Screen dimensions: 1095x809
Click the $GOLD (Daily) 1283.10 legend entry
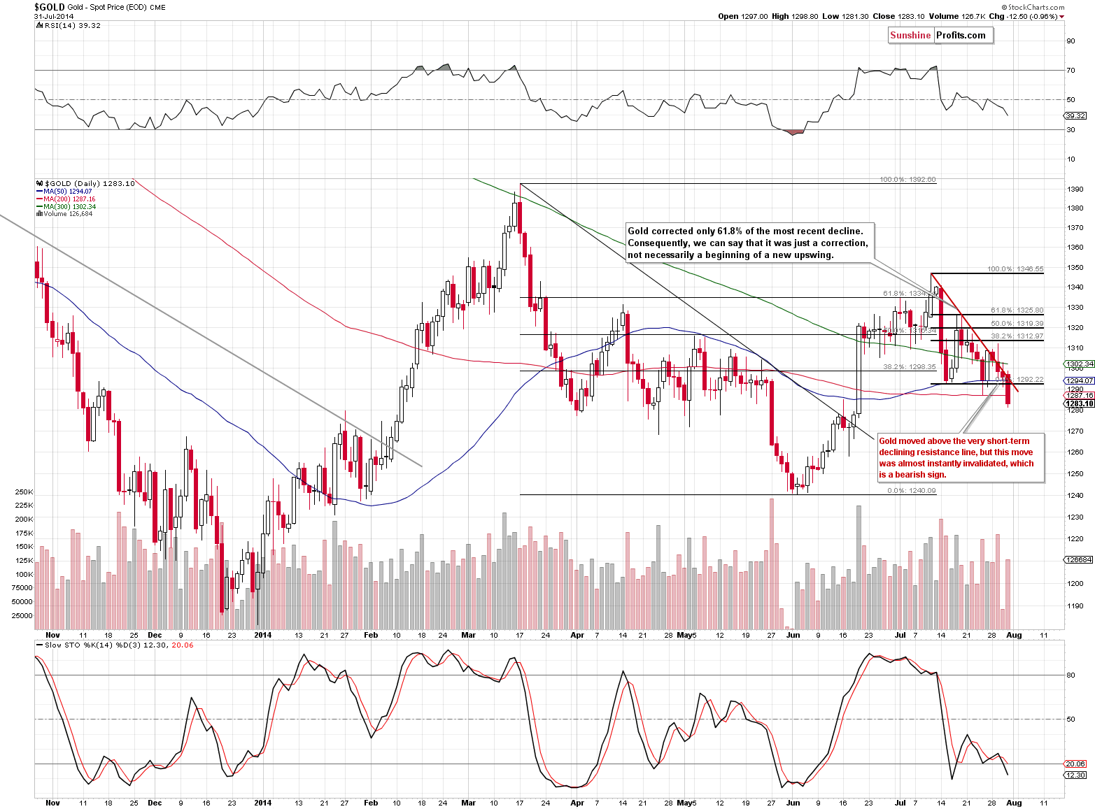[x=85, y=183]
